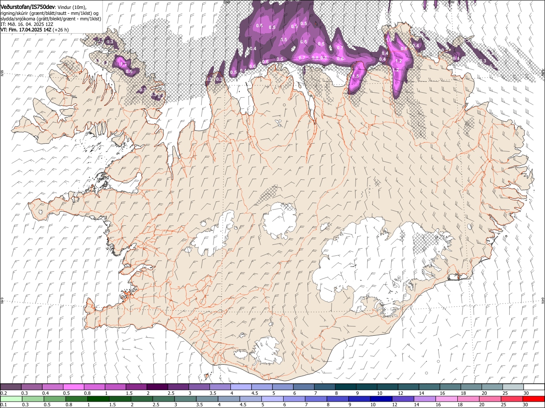545x408 pixels.
Task: Pick the dark teal 8–9 snow legend swatch
Action: pyautogui.click(x=345, y=387)
